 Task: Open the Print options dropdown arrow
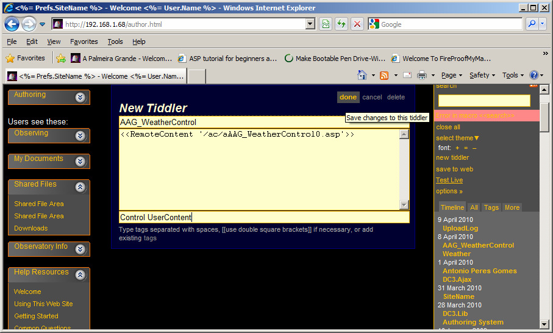click(x=433, y=75)
